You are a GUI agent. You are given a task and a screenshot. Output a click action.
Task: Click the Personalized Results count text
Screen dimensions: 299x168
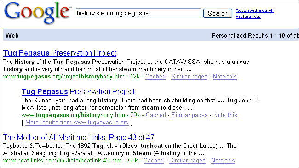pos(255,35)
